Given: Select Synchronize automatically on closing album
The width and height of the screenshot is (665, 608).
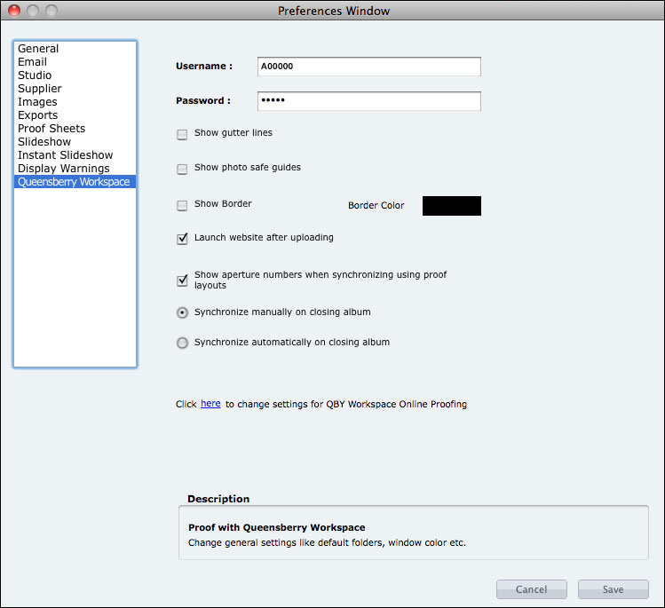Looking at the screenshot, I should [182, 343].
